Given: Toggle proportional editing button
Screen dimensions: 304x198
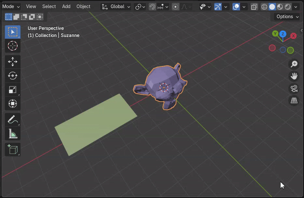Looking at the screenshot, I should coord(176,7).
